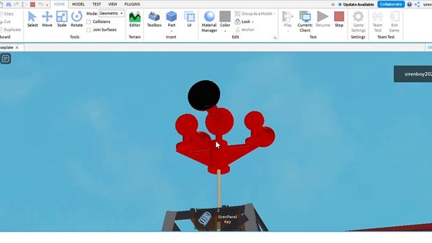Choose the Scale tool
The height and width of the screenshot is (243, 432).
click(x=61, y=20)
